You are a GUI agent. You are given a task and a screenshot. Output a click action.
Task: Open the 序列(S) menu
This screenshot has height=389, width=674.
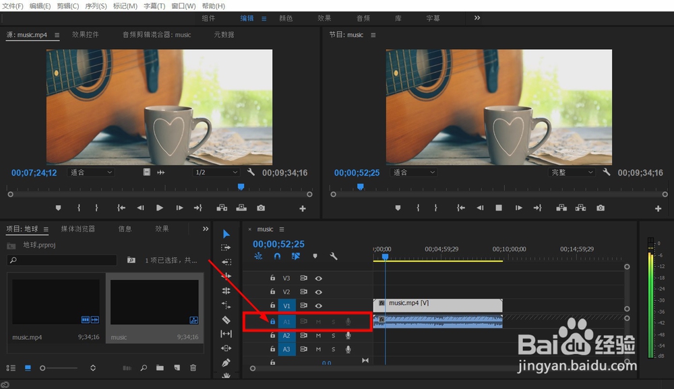tap(96, 6)
